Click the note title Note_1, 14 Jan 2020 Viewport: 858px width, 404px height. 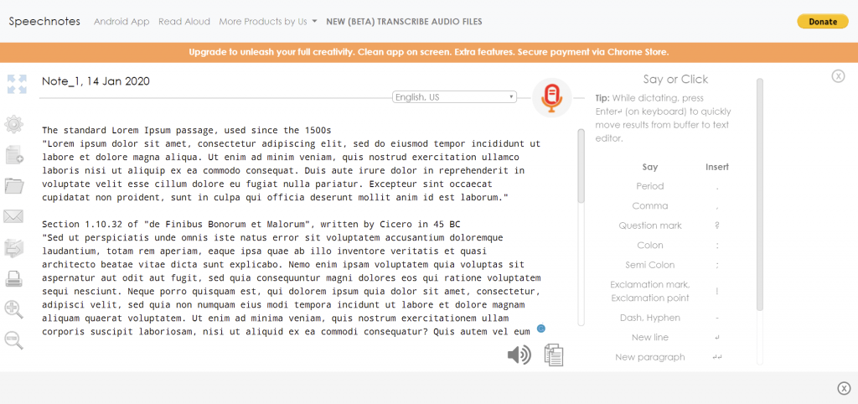[96, 81]
